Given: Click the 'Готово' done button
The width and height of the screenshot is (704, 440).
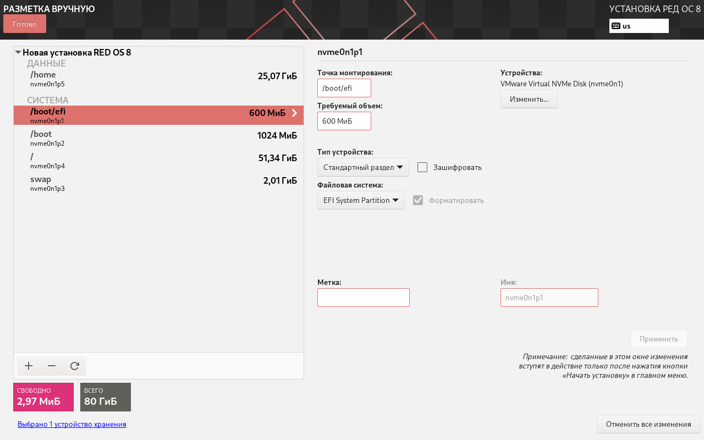Looking at the screenshot, I should tap(25, 24).
